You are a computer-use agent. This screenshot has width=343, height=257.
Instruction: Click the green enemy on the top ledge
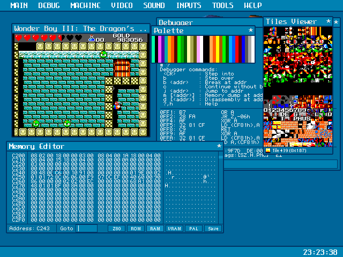point(103,54)
